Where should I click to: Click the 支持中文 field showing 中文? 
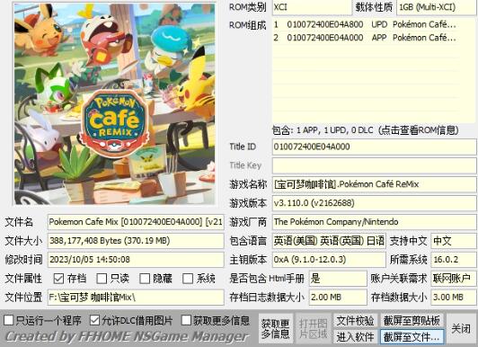[454, 241]
